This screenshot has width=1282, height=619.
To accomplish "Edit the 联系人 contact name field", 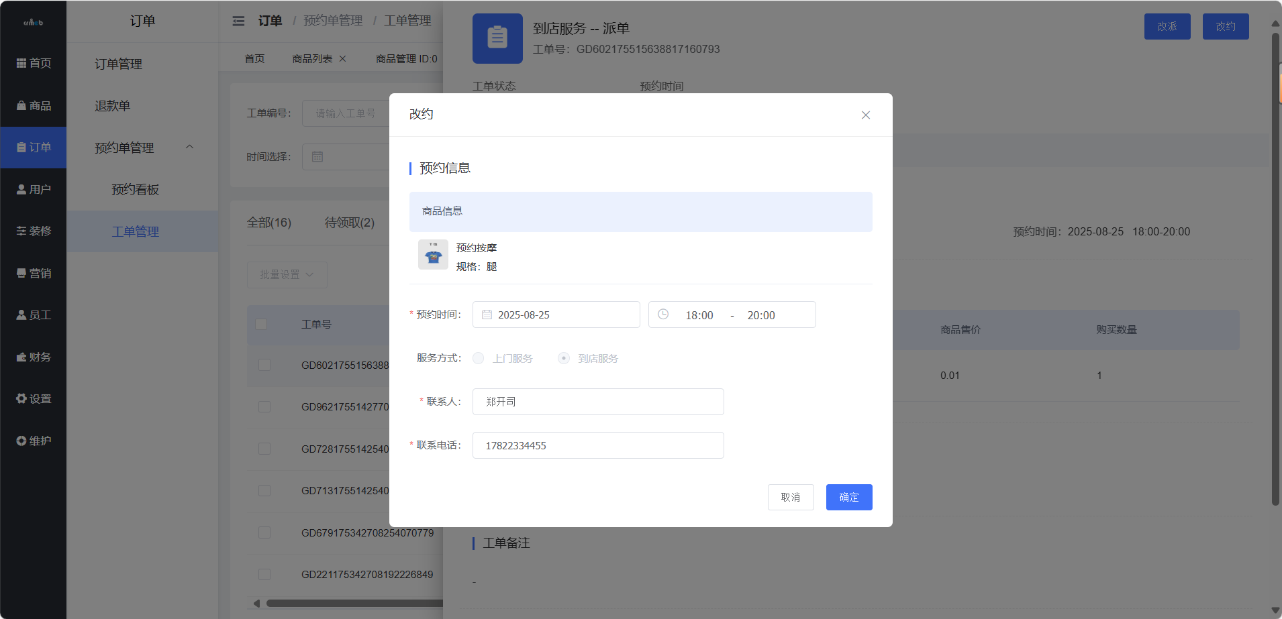I will coord(597,401).
